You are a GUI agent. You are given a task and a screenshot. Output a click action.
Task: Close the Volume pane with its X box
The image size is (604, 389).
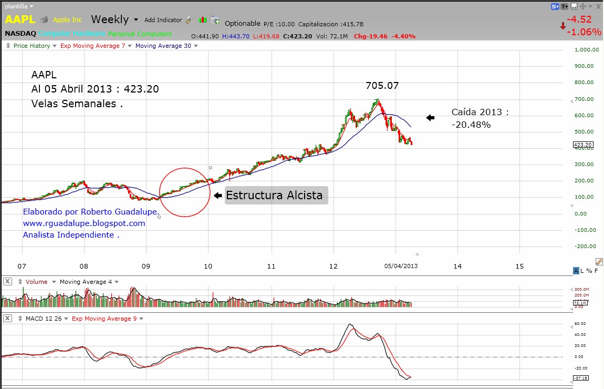point(7,281)
